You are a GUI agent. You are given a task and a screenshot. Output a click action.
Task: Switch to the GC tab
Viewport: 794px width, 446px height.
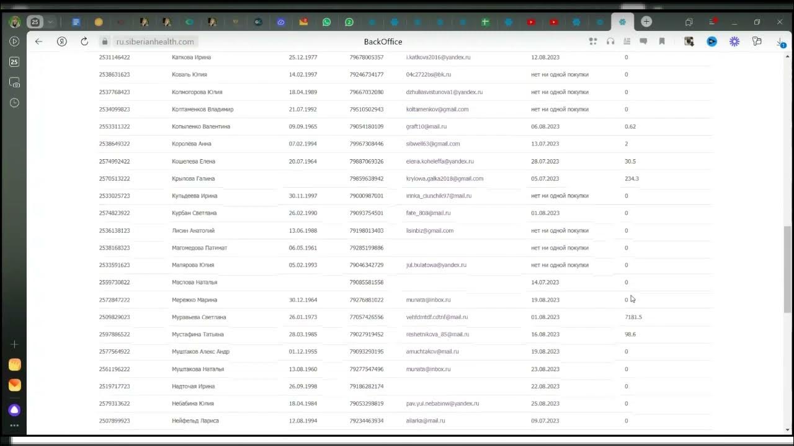point(258,22)
